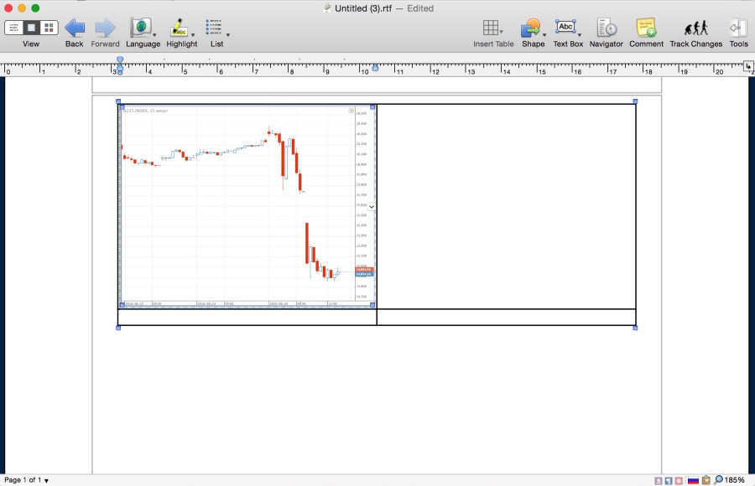This screenshot has height=486, width=755.
Task: Switch to the first view mode segment
Action: [14, 28]
